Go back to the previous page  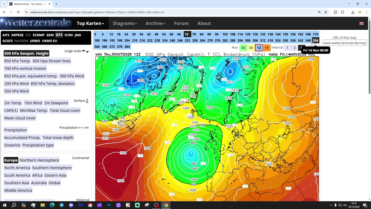point(4,12)
